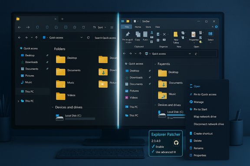250x166 pixels.
Task: Go up one level in left window
Action: pos(36,38)
